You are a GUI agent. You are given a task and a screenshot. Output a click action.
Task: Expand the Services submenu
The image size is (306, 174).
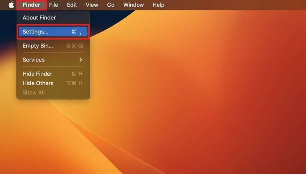(53, 60)
